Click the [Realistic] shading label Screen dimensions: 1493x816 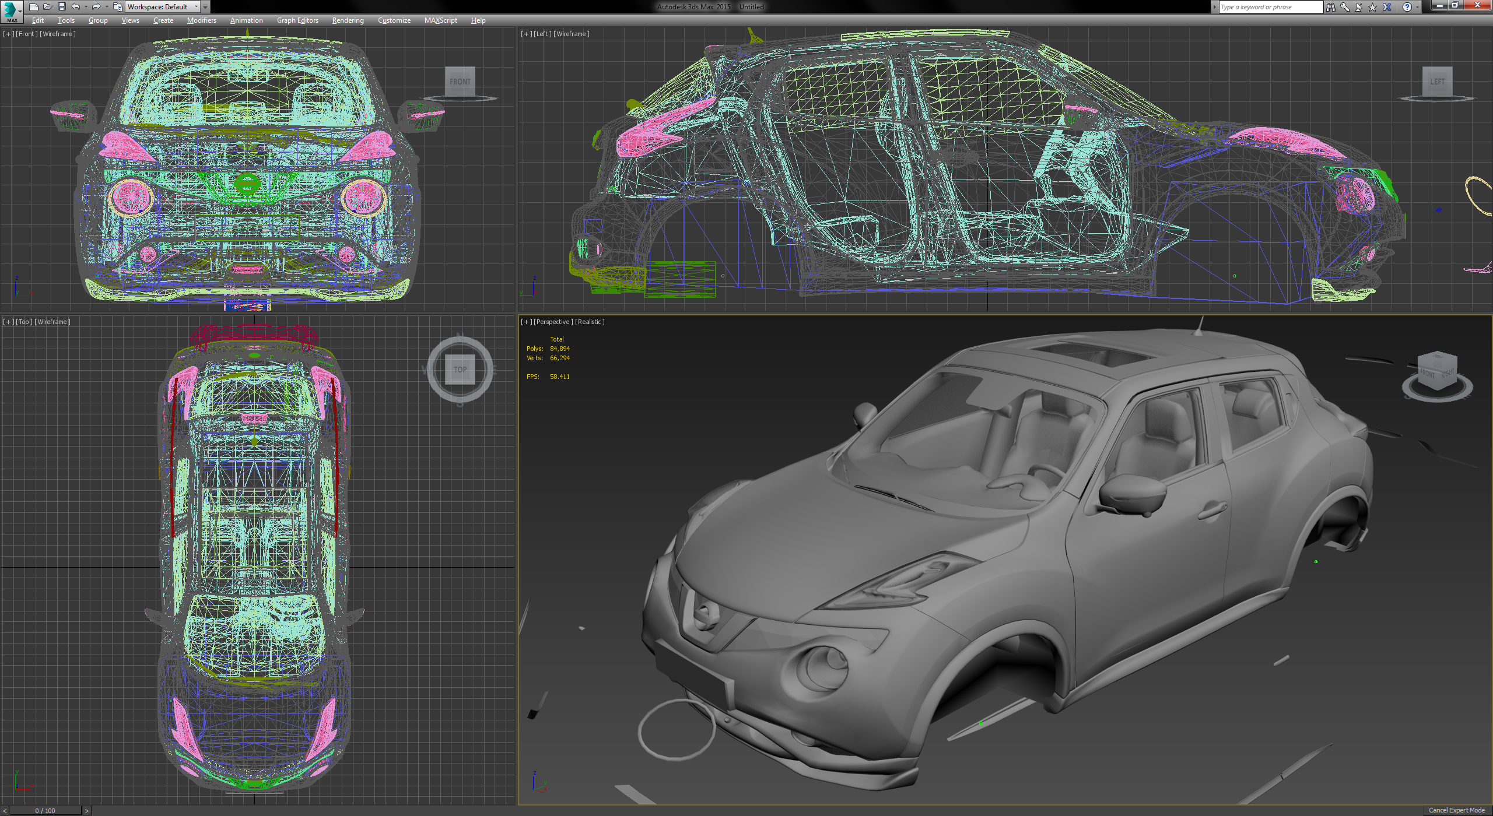[x=590, y=322]
